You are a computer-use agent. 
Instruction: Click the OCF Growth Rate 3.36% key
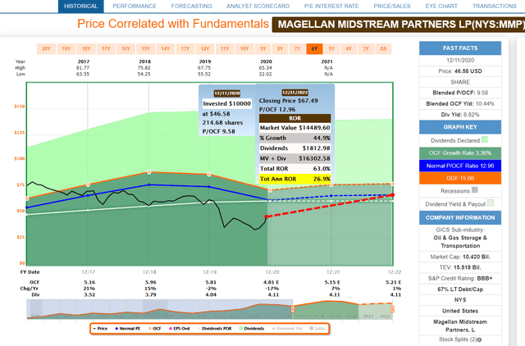460,153
